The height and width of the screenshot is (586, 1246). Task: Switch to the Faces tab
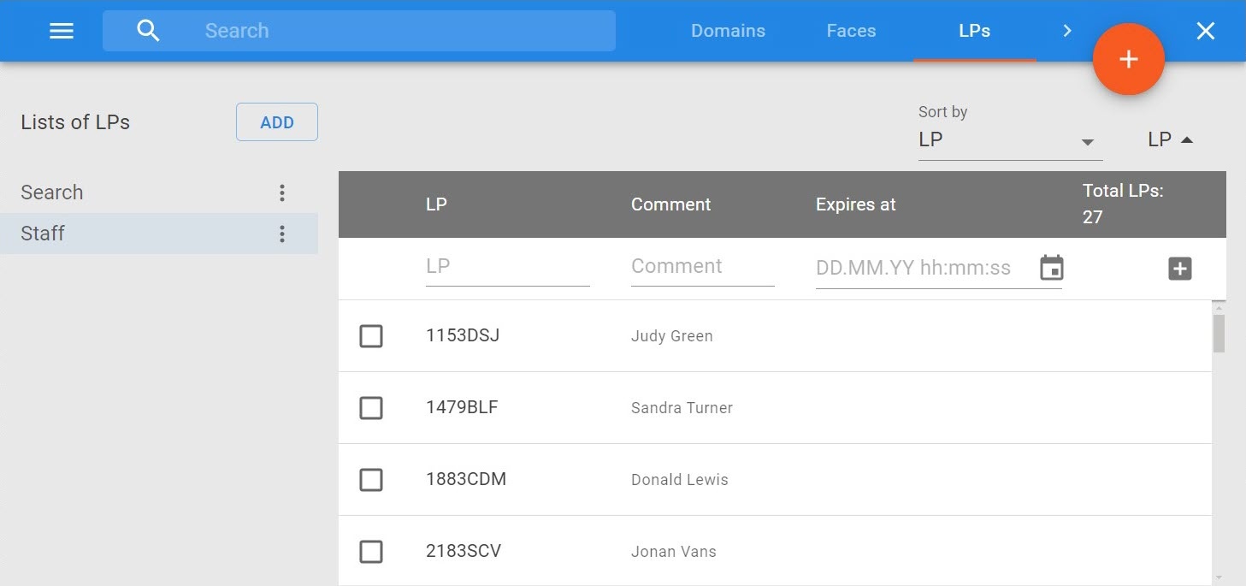coord(851,31)
